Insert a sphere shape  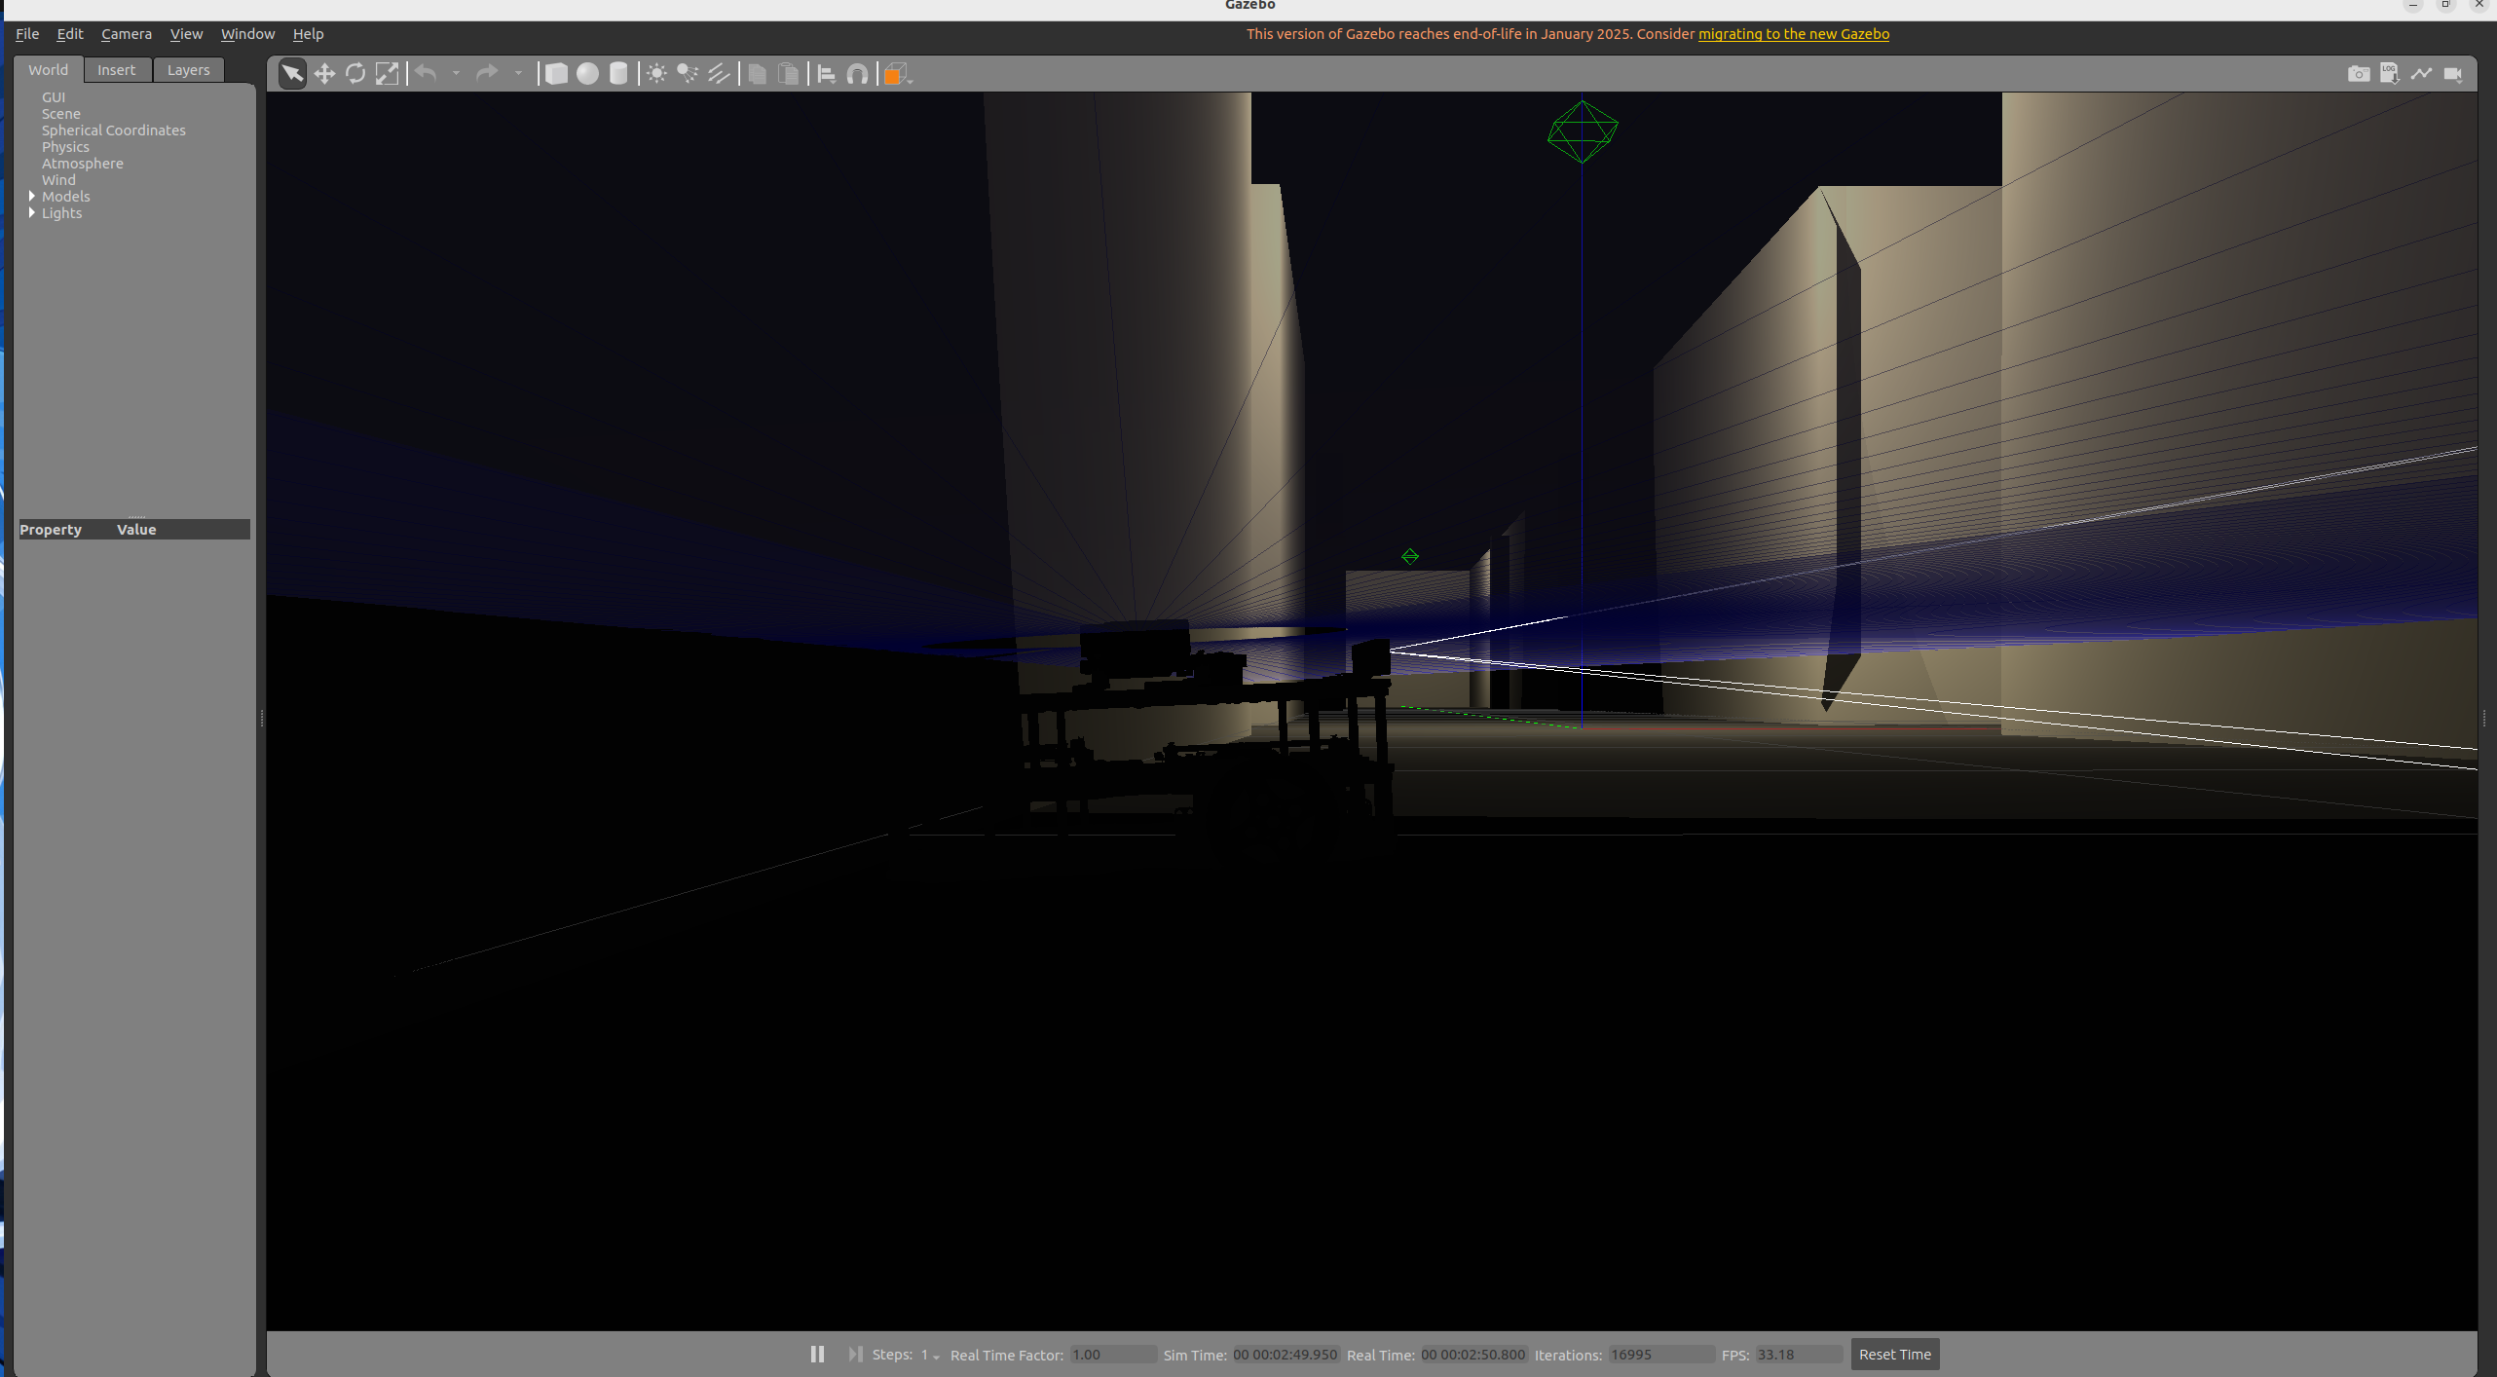(587, 74)
